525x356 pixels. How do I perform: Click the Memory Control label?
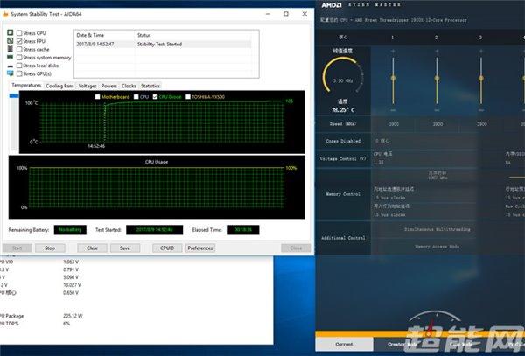coord(343,194)
